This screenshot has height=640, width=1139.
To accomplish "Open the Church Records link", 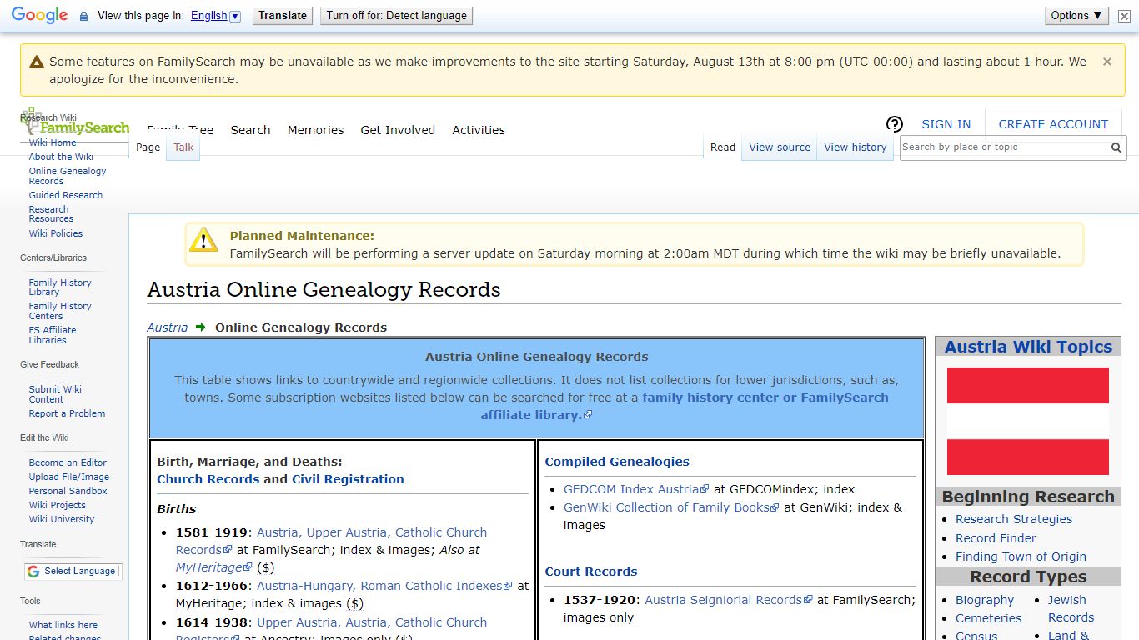I will 208,479.
